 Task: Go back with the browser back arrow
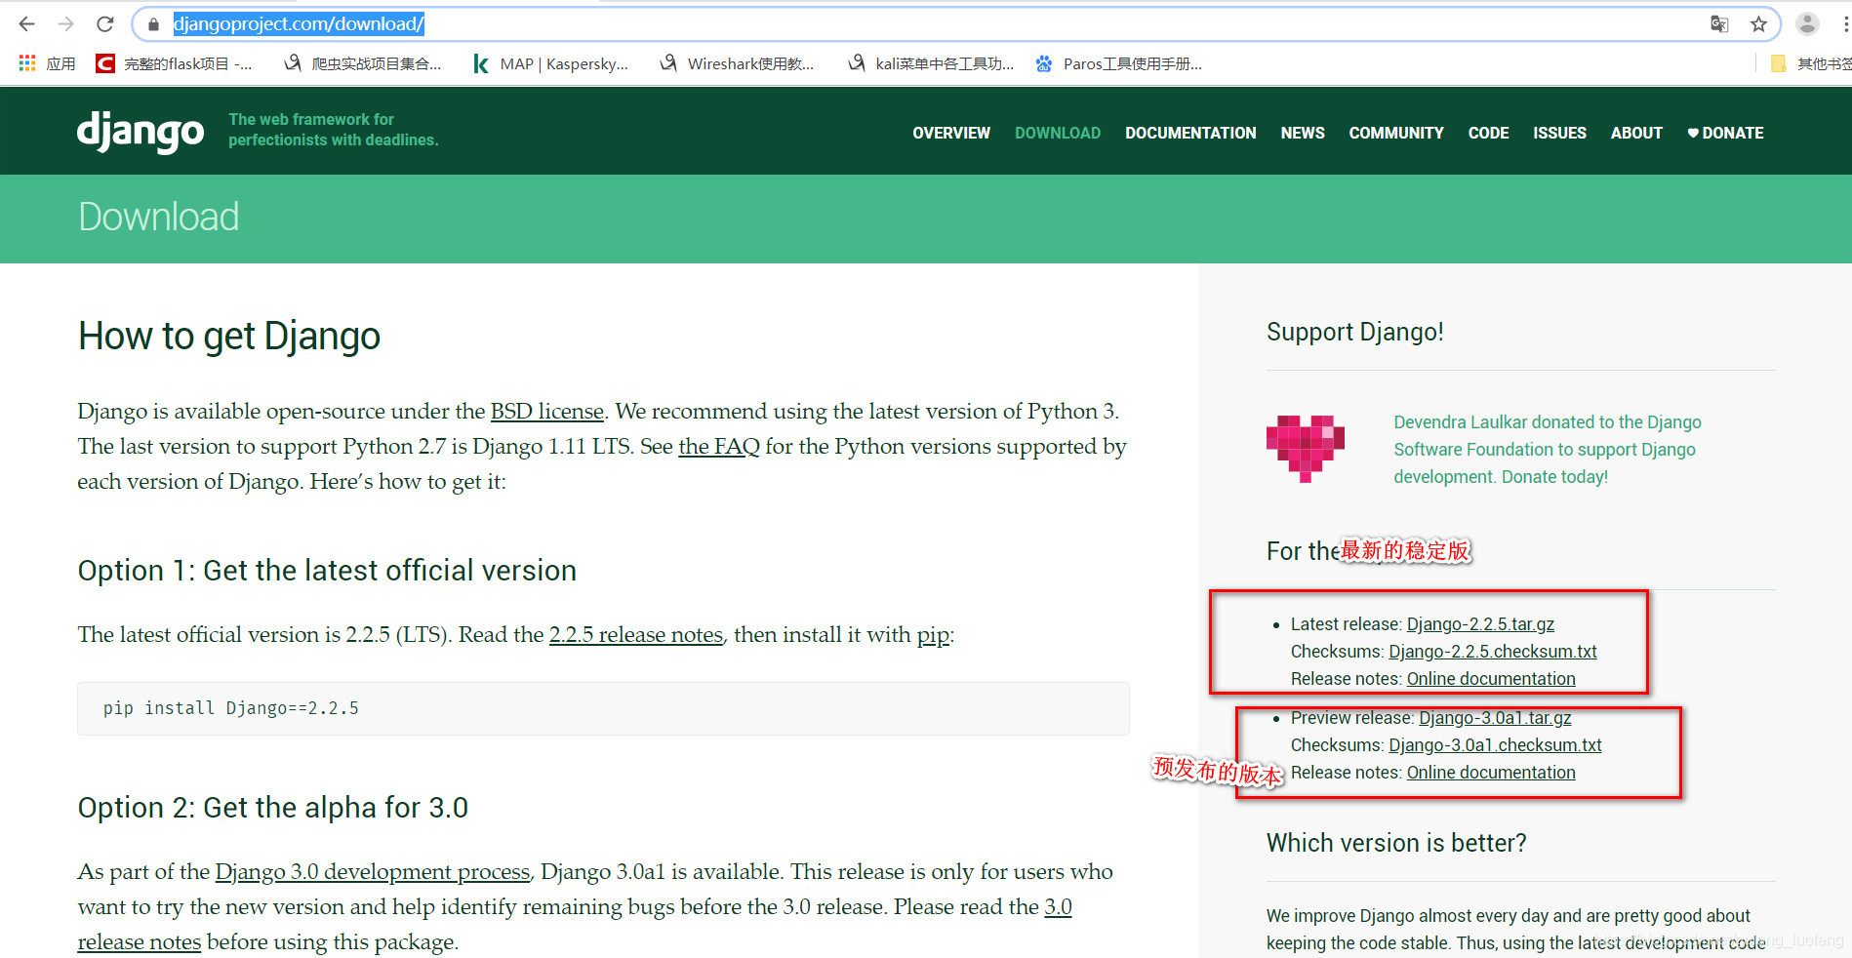[26, 24]
